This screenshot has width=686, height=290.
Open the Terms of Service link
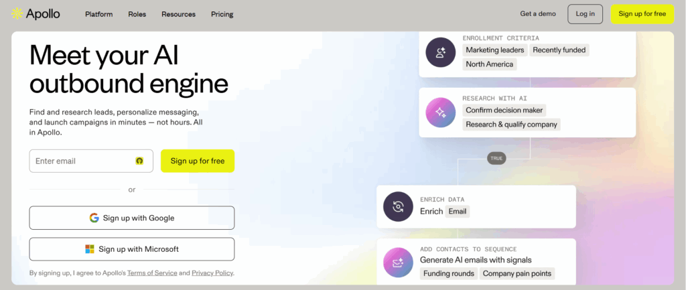[x=152, y=273]
